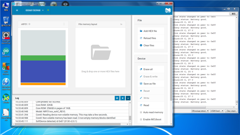Select the 'SoftDevice detected, id 0x87' log line

56,121
